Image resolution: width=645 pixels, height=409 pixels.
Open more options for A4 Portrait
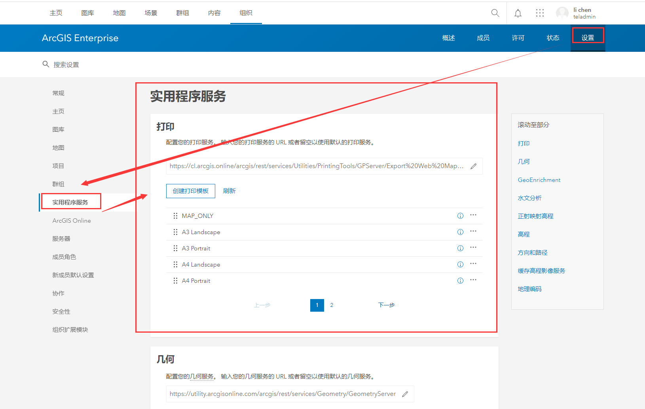click(x=473, y=280)
